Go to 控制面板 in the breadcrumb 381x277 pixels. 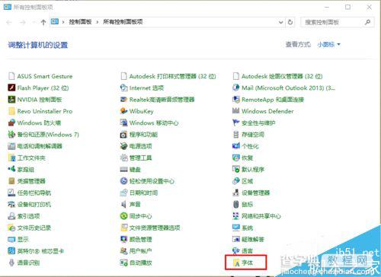(x=80, y=22)
